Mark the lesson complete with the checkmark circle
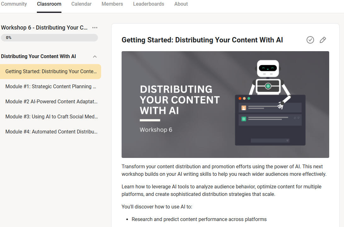This screenshot has width=344, height=227. coord(310,40)
